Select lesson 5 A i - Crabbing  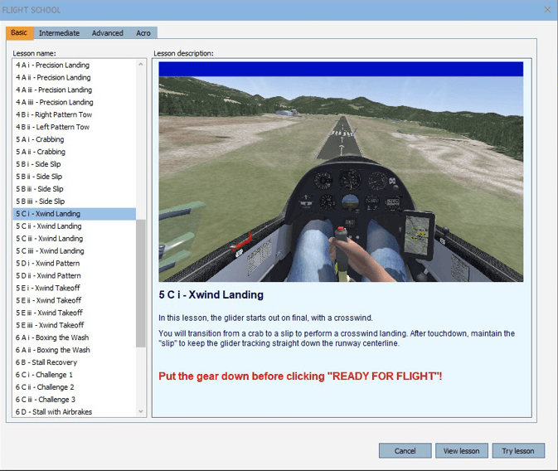tap(75, 139)
